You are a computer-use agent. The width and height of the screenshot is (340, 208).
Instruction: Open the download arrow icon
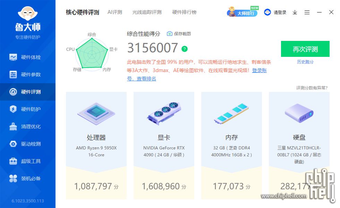[x=295, y=12]
